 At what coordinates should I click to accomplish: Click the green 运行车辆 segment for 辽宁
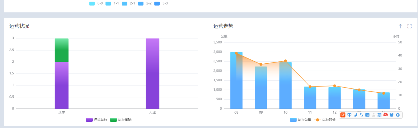tap(61, 50)
